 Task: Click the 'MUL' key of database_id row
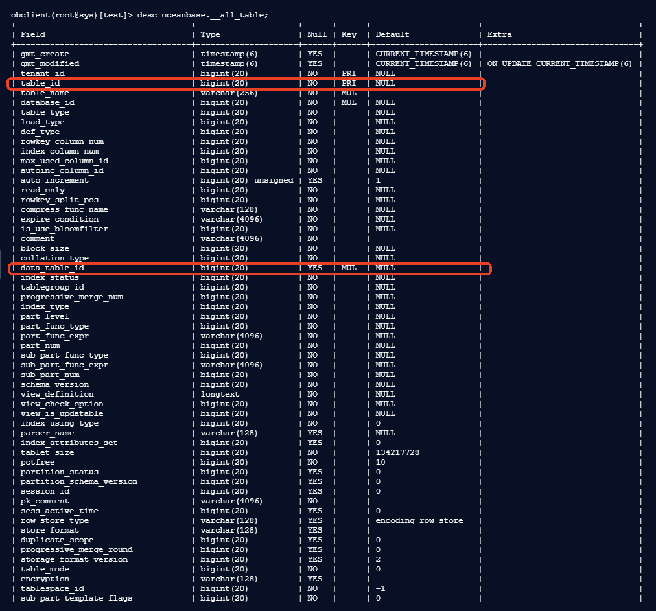(348, 102)
